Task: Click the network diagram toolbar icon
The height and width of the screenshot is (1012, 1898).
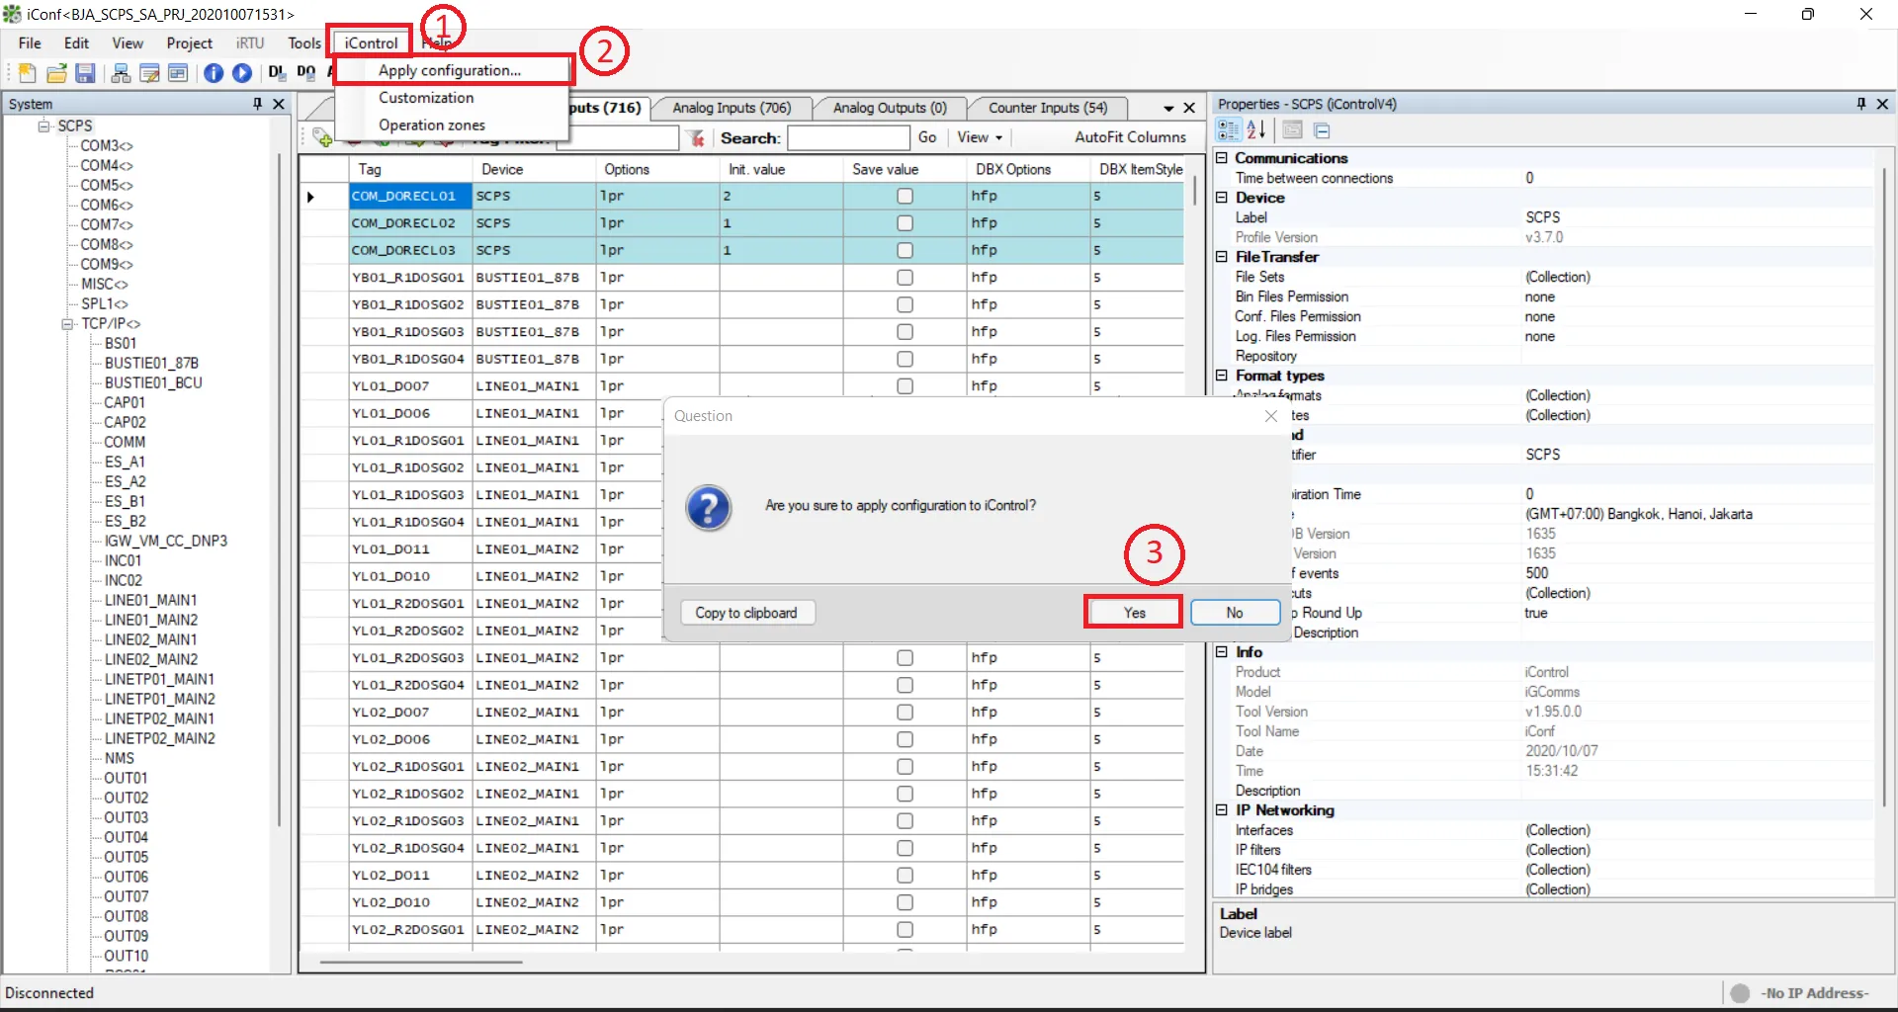Action: tap(121, 73)
